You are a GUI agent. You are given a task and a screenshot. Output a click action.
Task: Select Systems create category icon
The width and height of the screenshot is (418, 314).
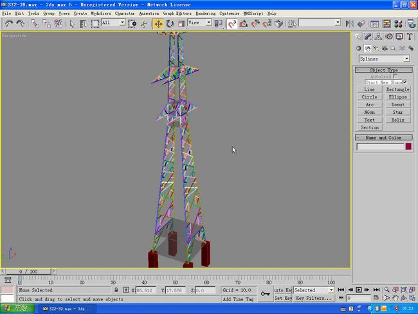coord(411,48)
